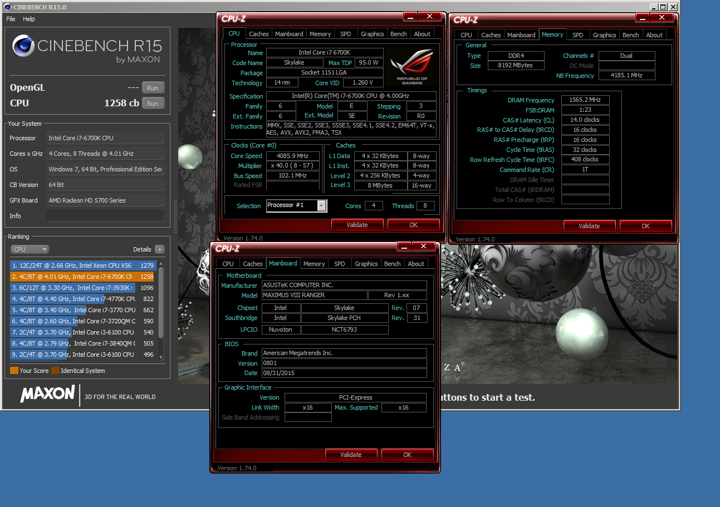Minimize the CPU-Z Mainboard window
Viewport: 720px width, 507px height.
coord(404,246)
